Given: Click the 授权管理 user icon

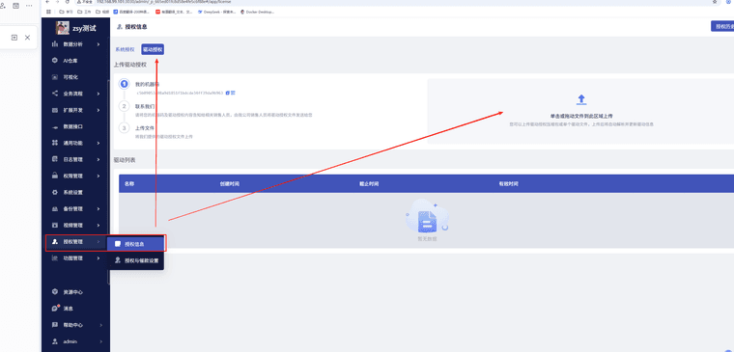Looking at the screenshot, I should click(x=55, y=242).
